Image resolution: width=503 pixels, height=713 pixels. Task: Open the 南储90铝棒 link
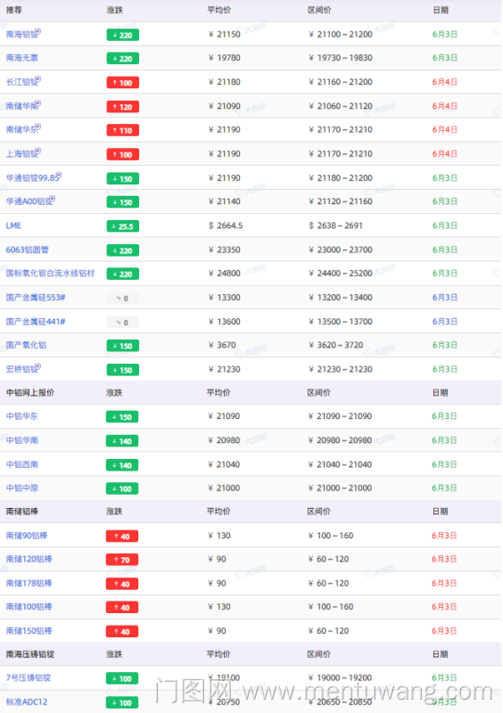click(27, 536)
